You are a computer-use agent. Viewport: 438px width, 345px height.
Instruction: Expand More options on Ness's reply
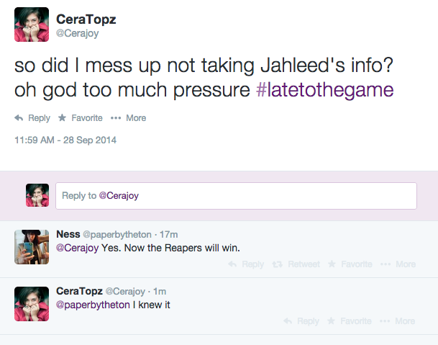coord(399,264)
